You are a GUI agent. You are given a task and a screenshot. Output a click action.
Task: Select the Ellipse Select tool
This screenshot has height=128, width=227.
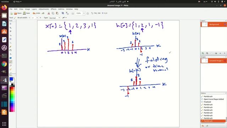click(10, 39)
